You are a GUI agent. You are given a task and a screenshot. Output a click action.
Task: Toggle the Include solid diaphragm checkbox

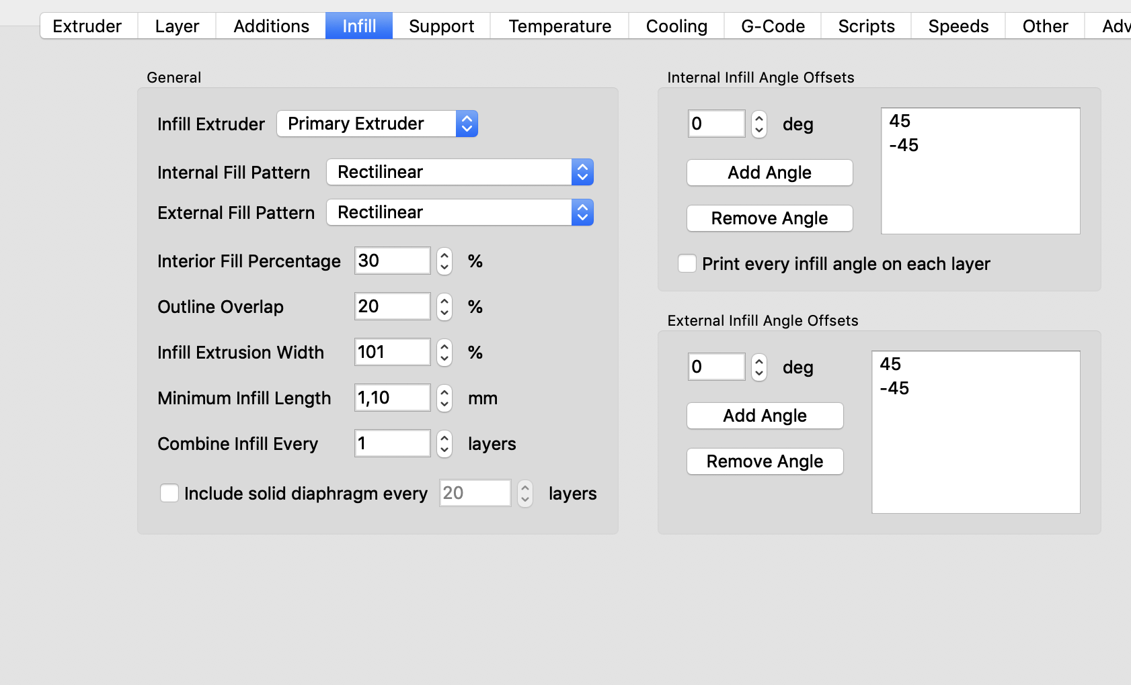[x=169, y=494]
